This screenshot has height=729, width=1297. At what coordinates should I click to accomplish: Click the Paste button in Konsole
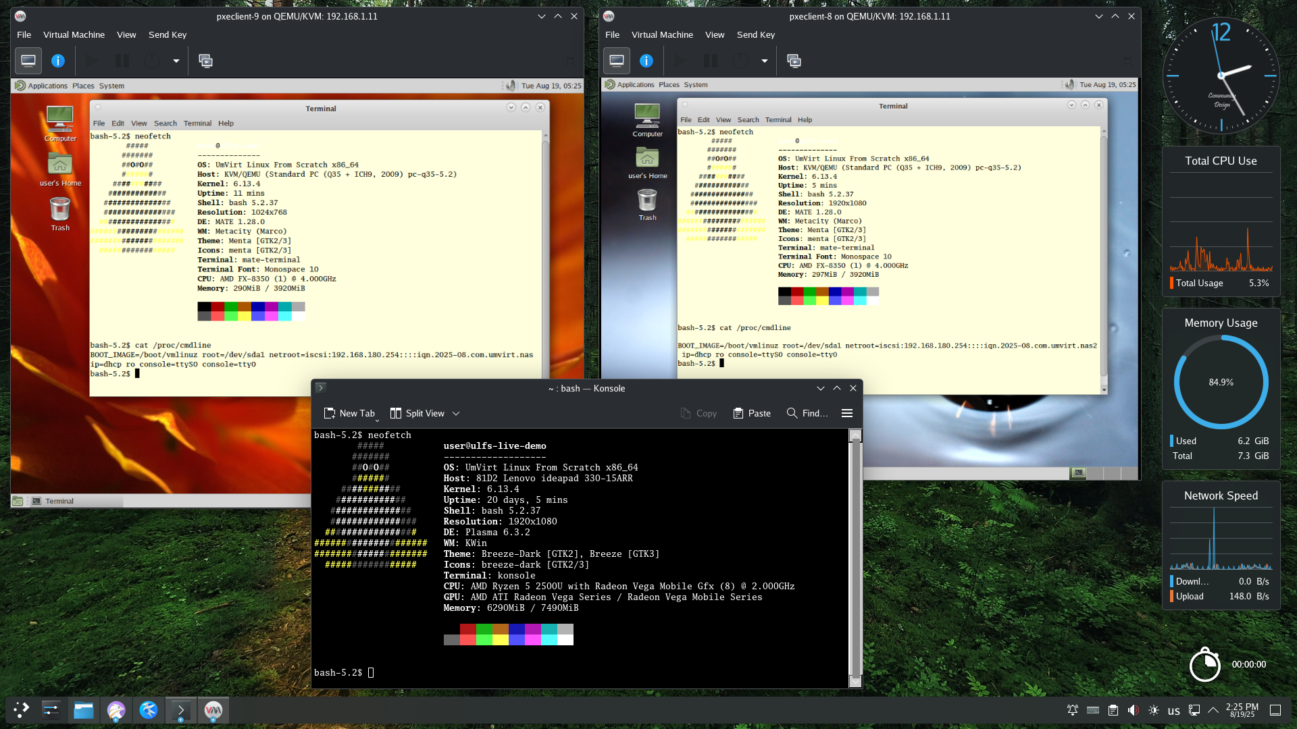(x=752, y=413)
